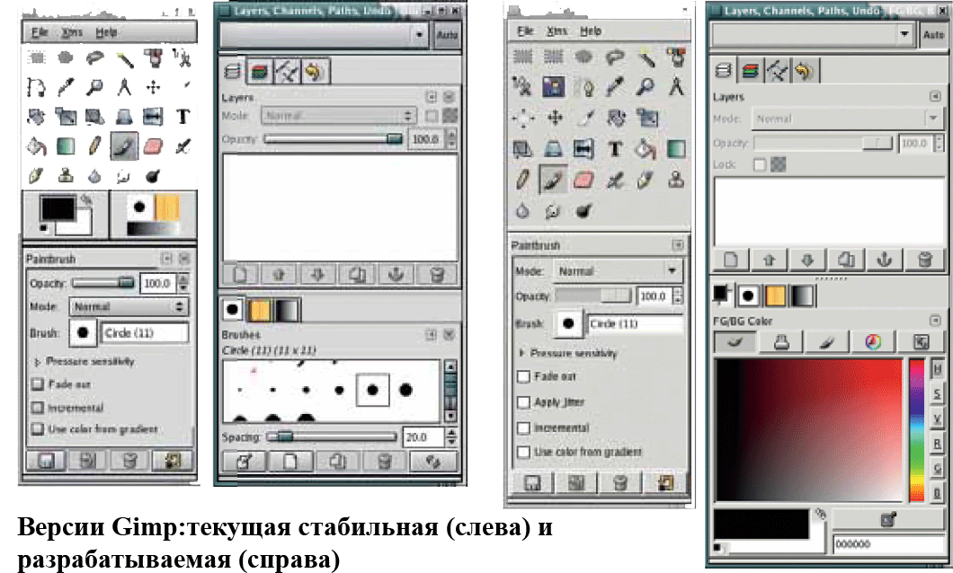
Task: Toggle keep transparency checkbox beside left Layers Mode
Action: (x=431, y=116)
